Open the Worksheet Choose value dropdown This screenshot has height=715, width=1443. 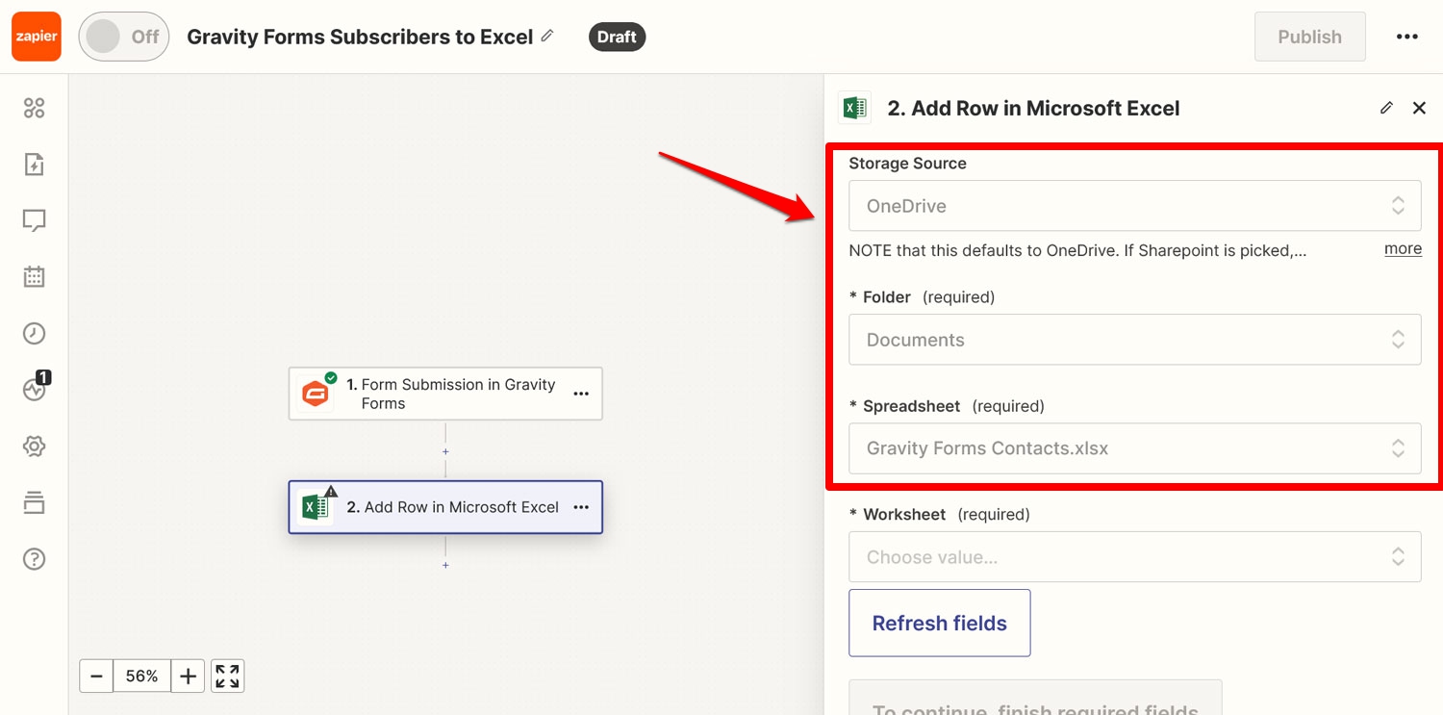pyautogui.click(x=1135, y=556)
